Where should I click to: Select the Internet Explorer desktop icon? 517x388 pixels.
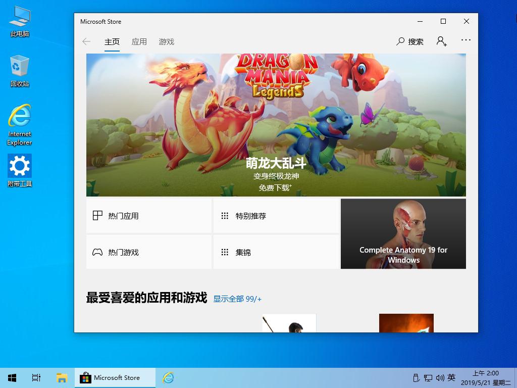(x=20, y=125)
